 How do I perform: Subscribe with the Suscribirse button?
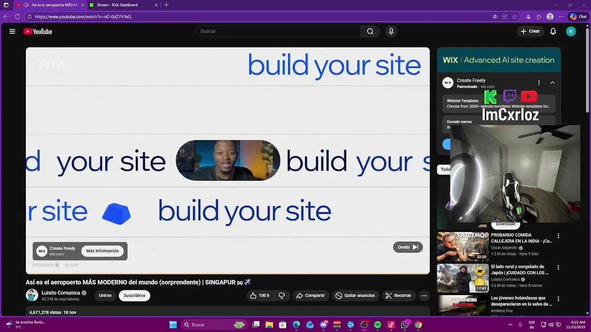(x=134, y=296)
